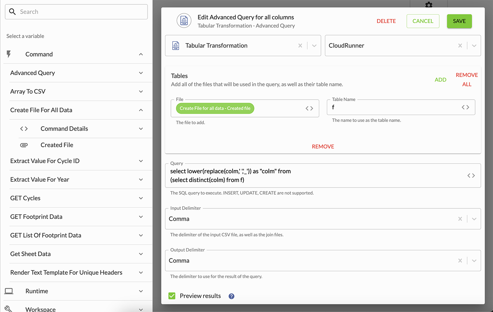Click the Table Name input field
Screen dimensions: 493x312
401,107
